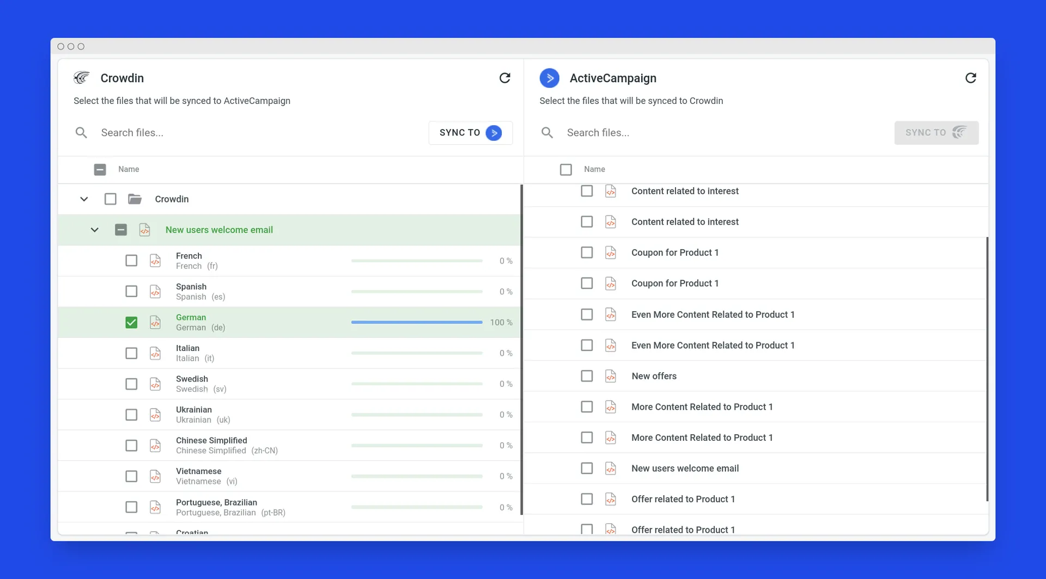
Task: Click the ActiveCampaign list scrollbar
Action: pyautogui.click(x=987, y=369)
